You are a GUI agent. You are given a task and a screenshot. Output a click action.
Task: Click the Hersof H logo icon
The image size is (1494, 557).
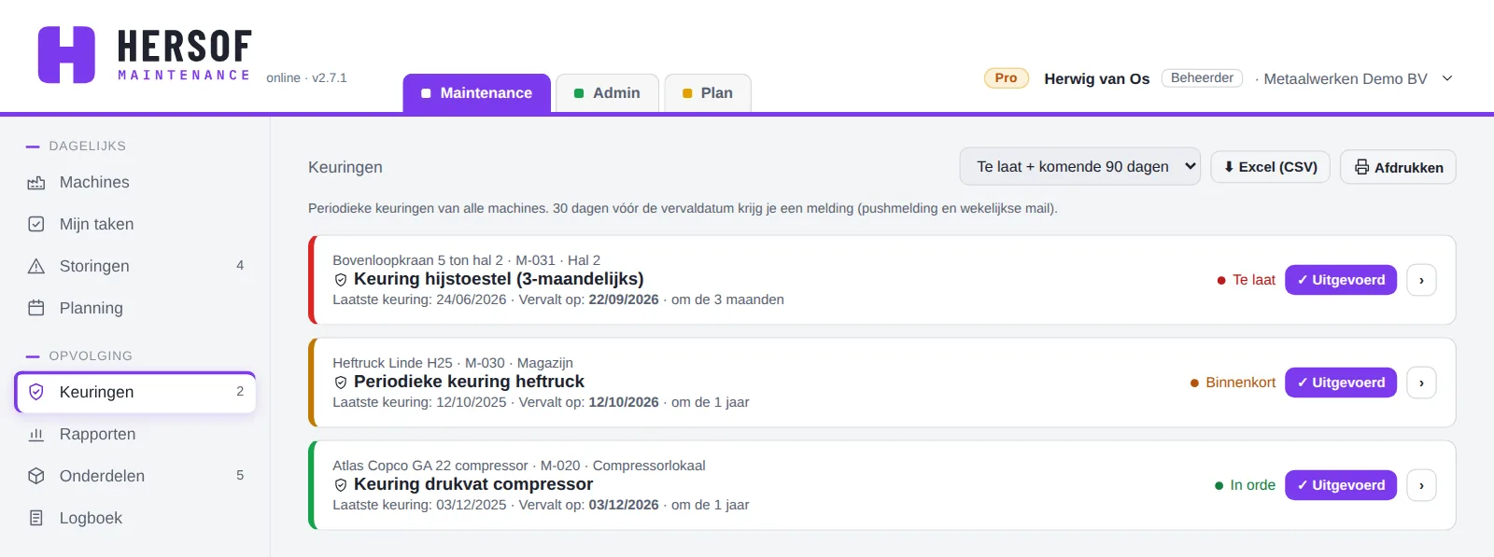point(66,55)
